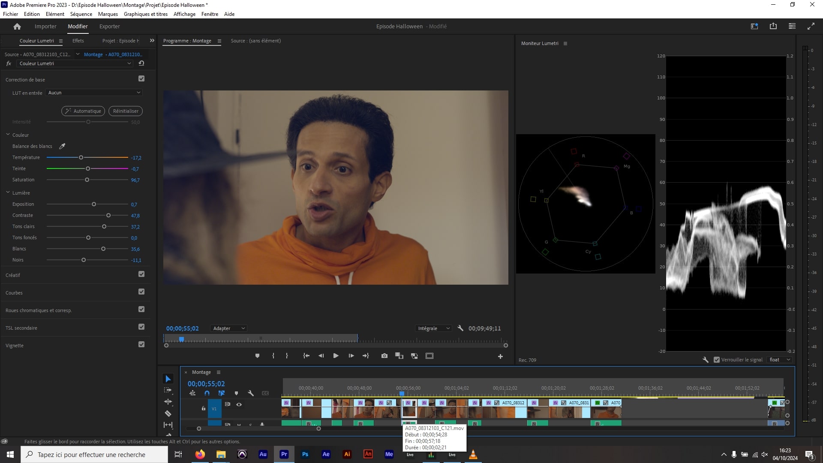Select the Slip tool

168,425
